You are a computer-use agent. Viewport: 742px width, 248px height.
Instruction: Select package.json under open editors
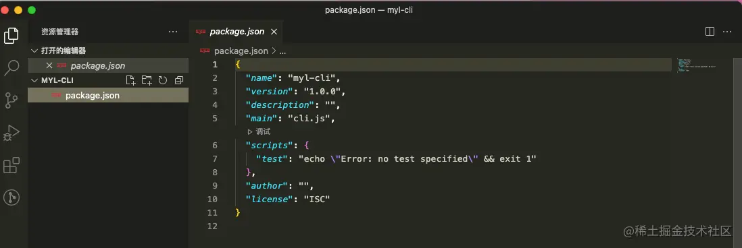tap(108, 65)
